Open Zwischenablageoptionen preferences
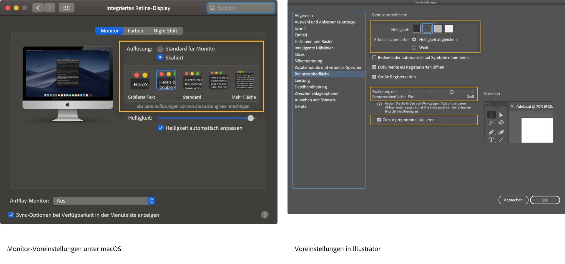This screenshot has width=565, height=264. pos(329,93)
